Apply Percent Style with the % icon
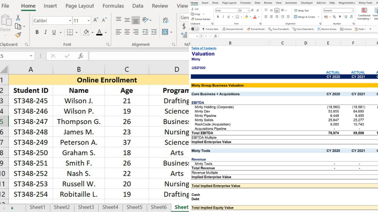 coord(334,17)
